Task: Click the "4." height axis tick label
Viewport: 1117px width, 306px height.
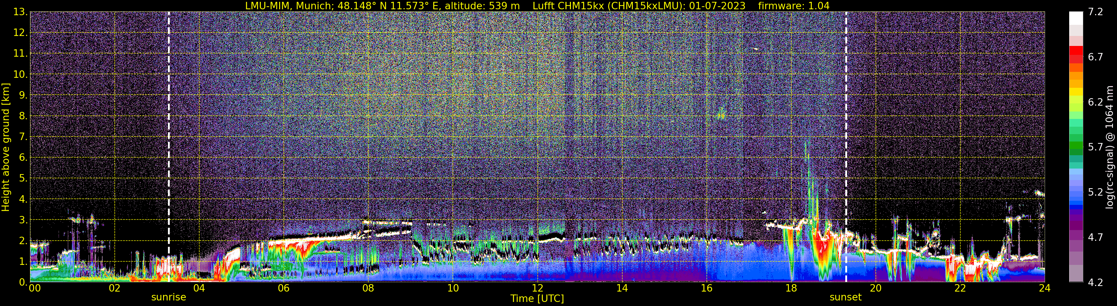Action: pos(23,199)
